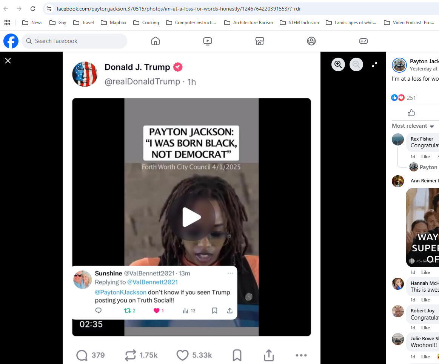
Task: Enter fullscreen photo view
Action: (374, 64)
